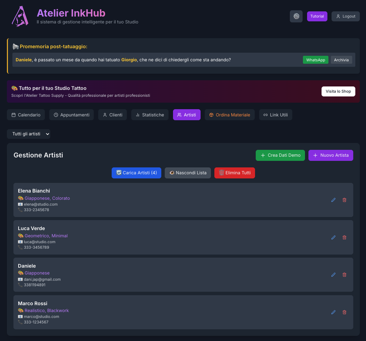Edit Elena Bianchi with pencil icon
The image size is (366, 341).
tap(333, 200)
